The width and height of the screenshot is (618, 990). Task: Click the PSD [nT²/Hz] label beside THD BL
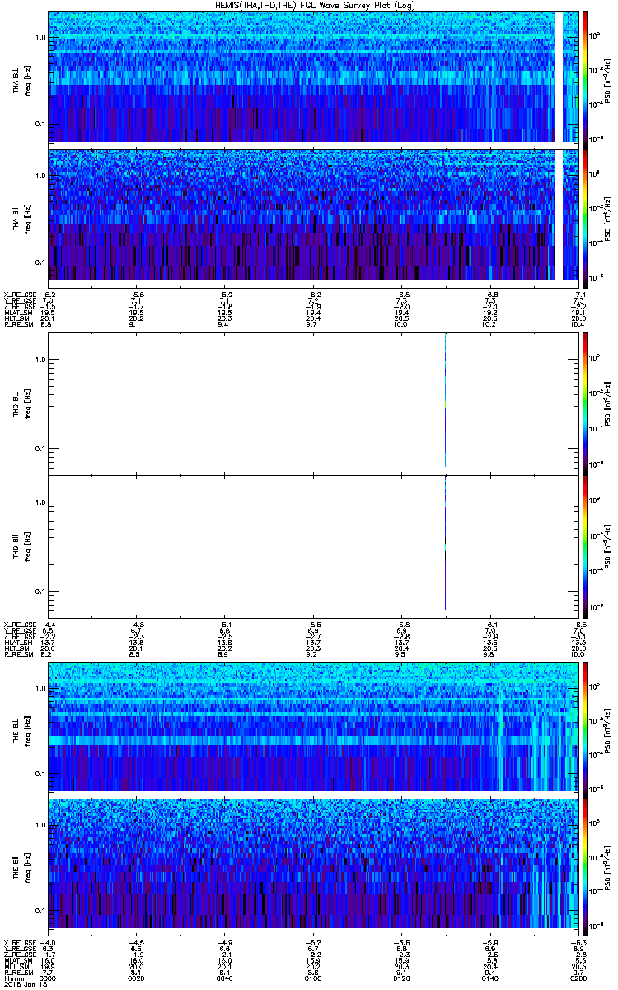tap(608, 403)
